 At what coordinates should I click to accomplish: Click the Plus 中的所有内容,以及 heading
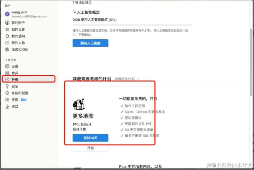point(140,167)
